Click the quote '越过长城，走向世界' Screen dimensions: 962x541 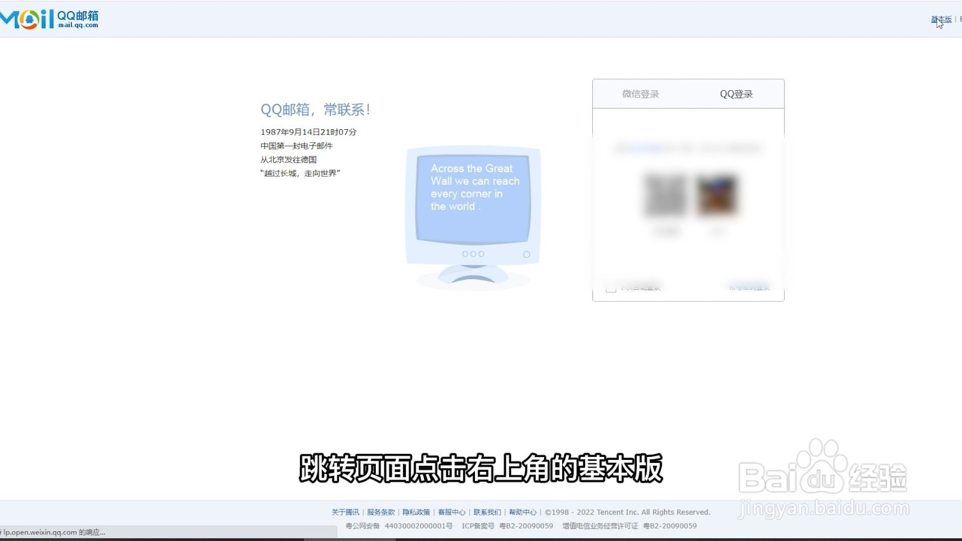(x=301, y=173)
